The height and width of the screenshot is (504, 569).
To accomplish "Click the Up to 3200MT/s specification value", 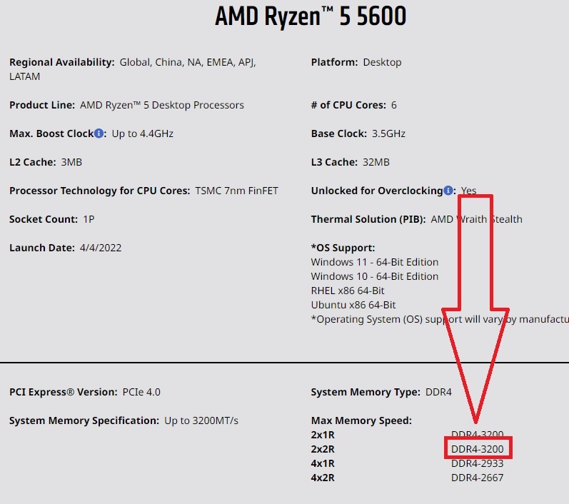I will click(201, 420).
